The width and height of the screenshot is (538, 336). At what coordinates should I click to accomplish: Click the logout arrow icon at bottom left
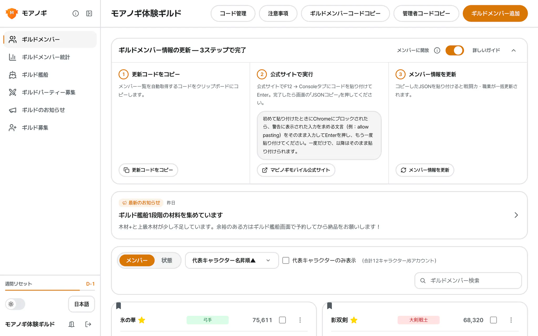[x=88, y=324]
